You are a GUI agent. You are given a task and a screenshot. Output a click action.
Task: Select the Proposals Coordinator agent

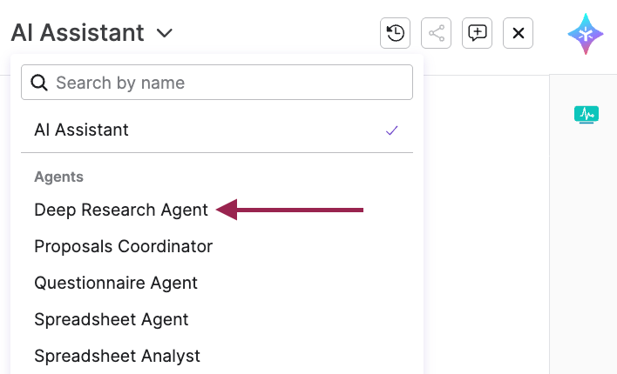pyautogui.click(x=124, y=246)
